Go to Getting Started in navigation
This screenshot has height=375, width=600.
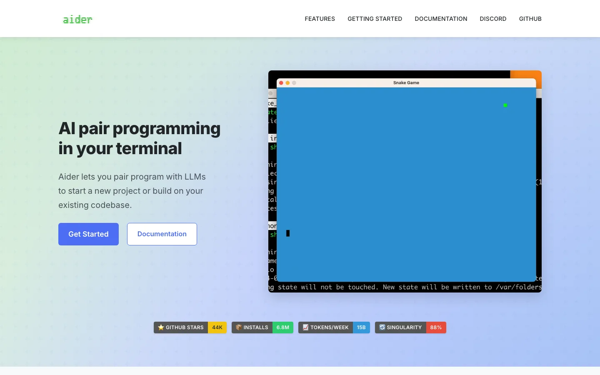tap(375, 19)
